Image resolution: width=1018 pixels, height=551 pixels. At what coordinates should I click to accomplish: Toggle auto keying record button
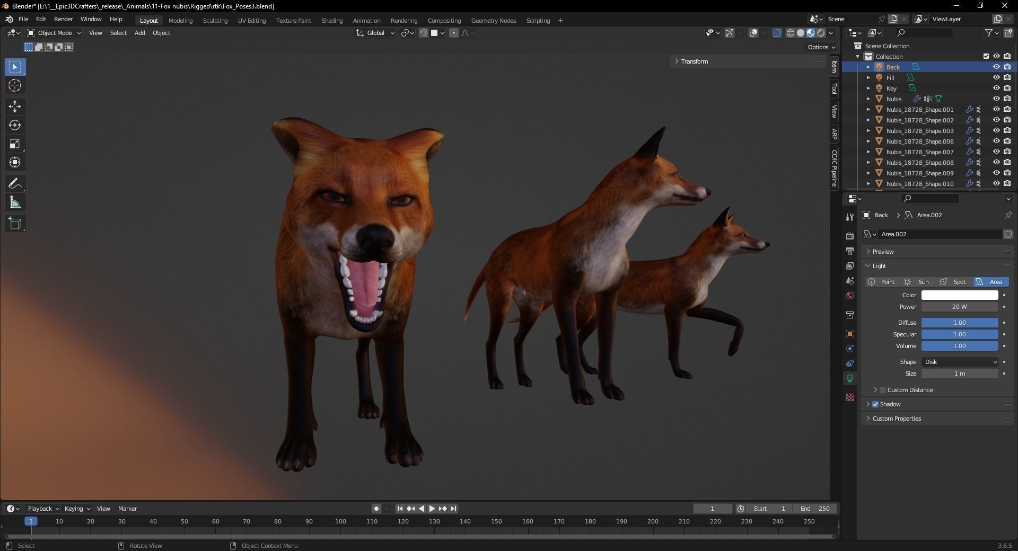coord(376,509)
